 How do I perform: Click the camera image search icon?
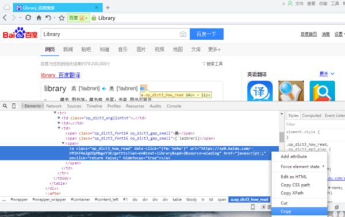(183, 34)
